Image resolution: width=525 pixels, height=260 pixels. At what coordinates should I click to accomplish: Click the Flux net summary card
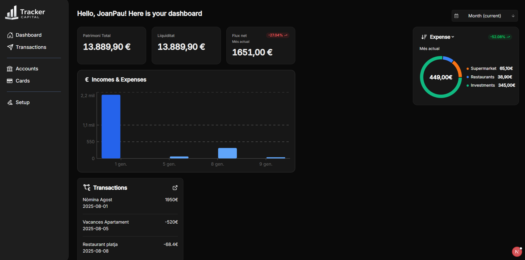pos(261,46)
